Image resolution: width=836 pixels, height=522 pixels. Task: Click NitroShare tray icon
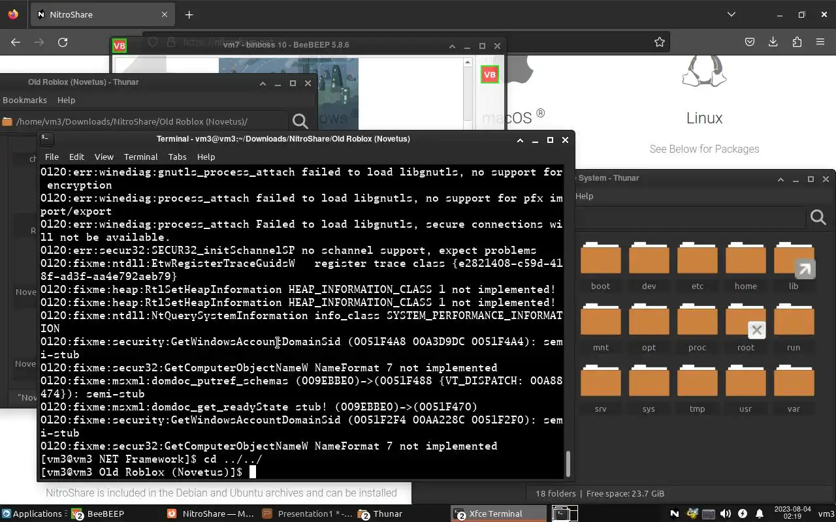pos(675,514)
